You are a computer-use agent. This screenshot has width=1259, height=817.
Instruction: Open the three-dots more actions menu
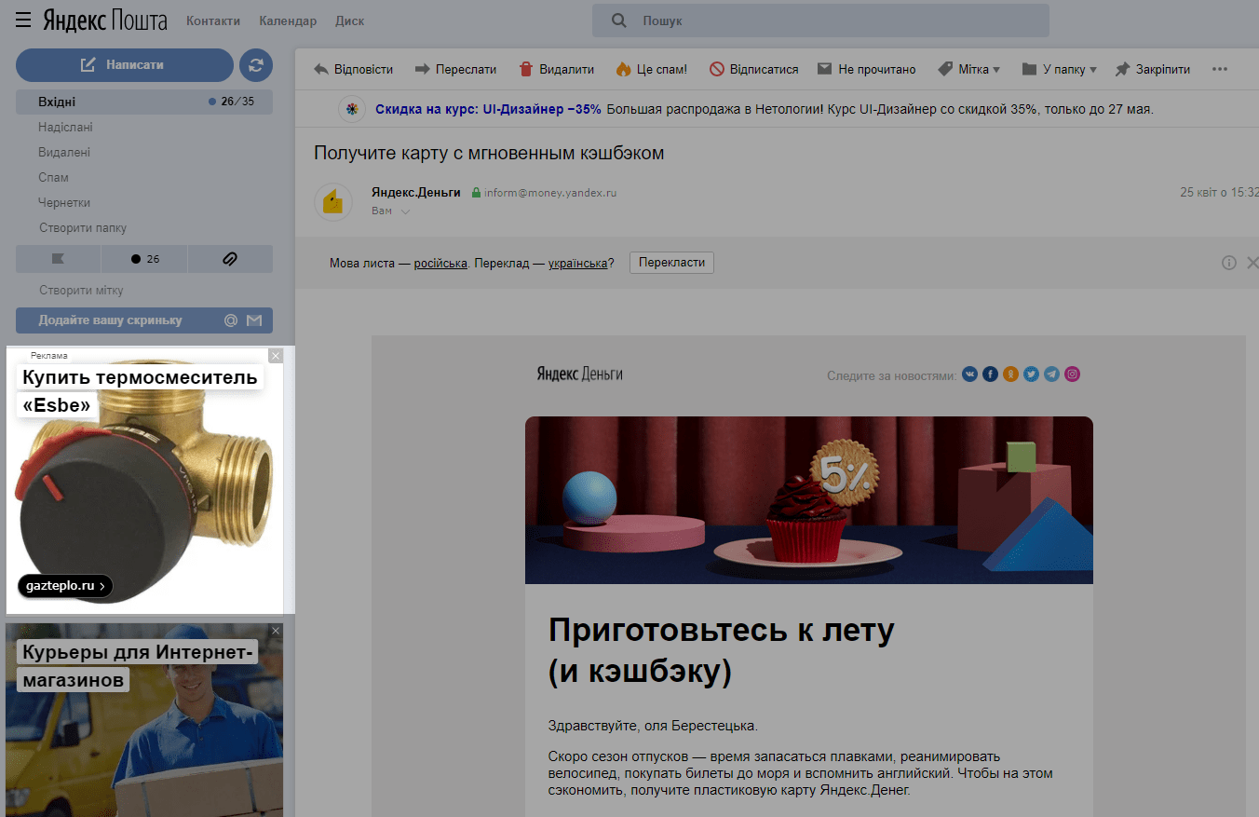(x=1220, y=69)
